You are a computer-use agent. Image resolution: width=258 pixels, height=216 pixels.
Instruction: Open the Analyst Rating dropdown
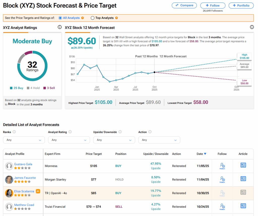click(69, 140)
